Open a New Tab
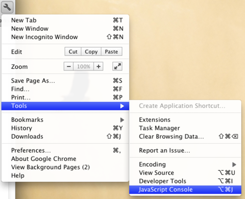This screenshot has width=245, height=199. [x=65, y=20]
